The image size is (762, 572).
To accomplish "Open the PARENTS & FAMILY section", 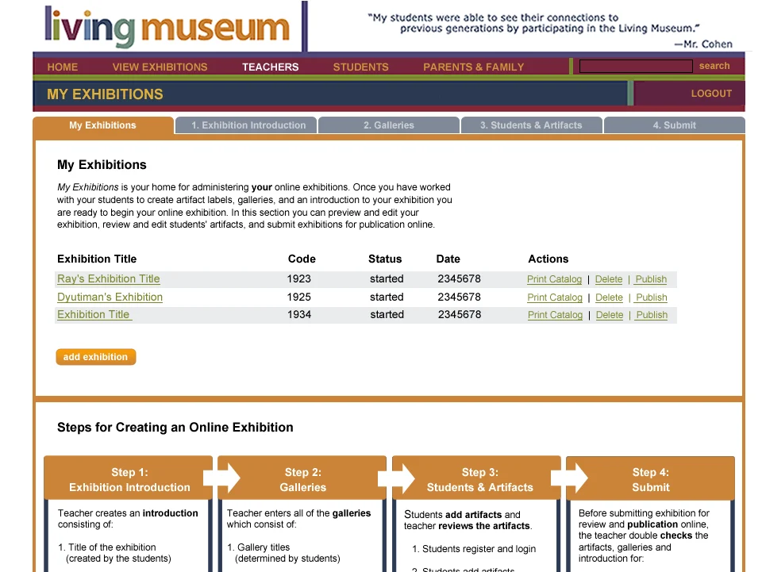I will point(474,67).
